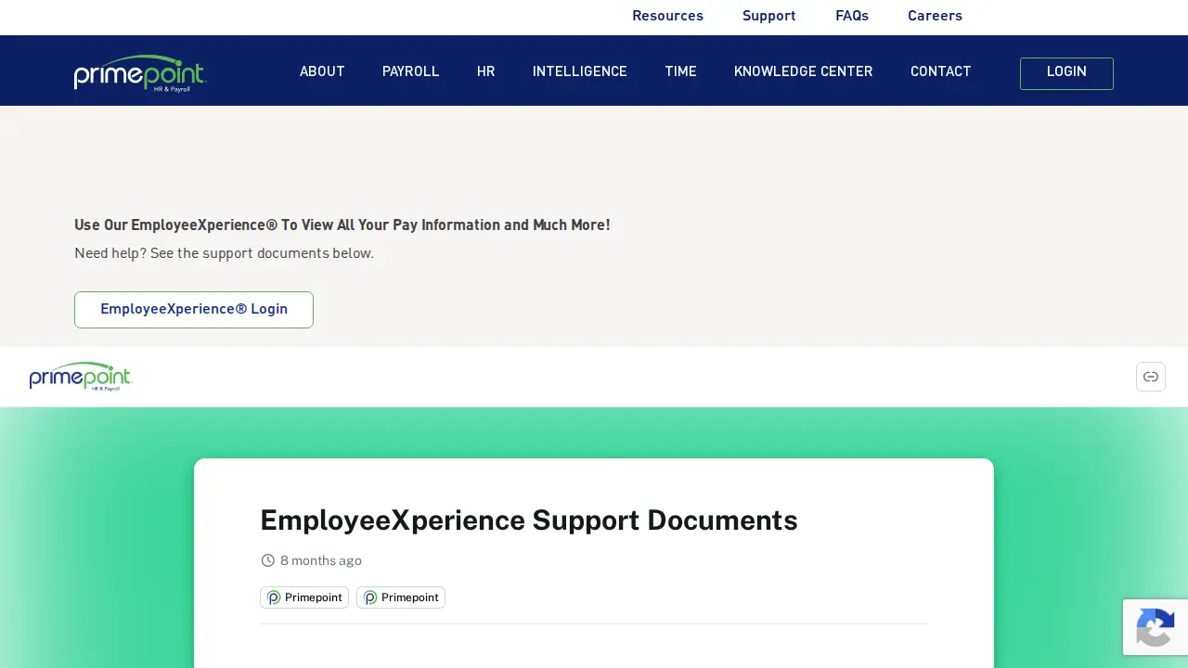
Task: Open the PAYROLL menu
Action: coord(411,71)
